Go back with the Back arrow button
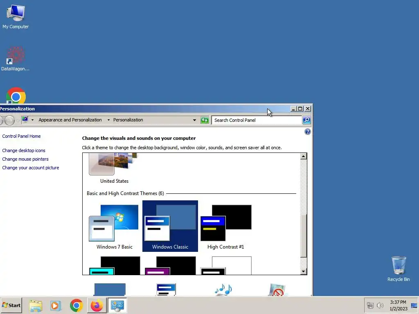This screenshot has height=314, width=419. pyautogui.click(x=1, y=120)
